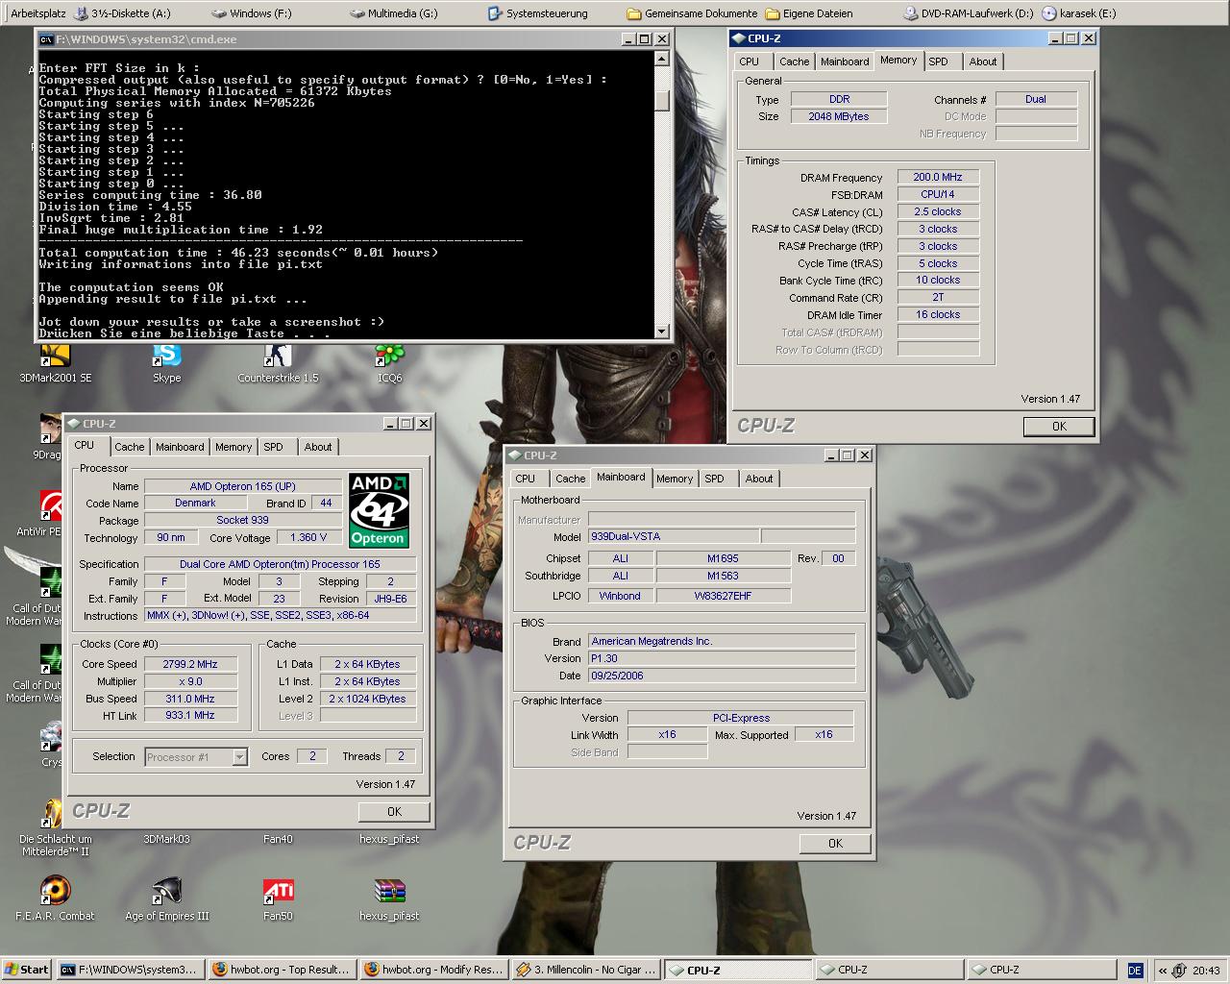
Task: Open Cache tab in the Memory window
Action: tap(794, 61)
